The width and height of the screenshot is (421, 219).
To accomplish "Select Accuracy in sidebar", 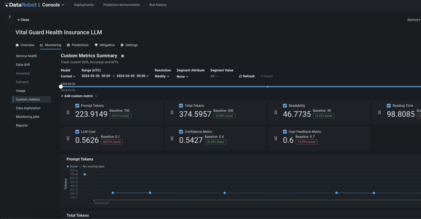I will 23,73.
